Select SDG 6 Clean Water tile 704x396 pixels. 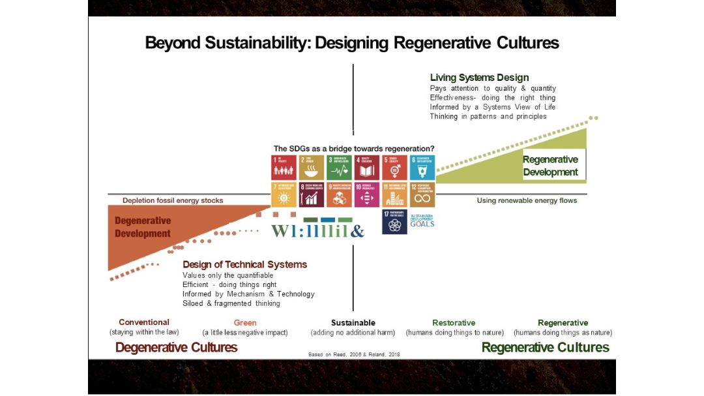tap(422, 168)
